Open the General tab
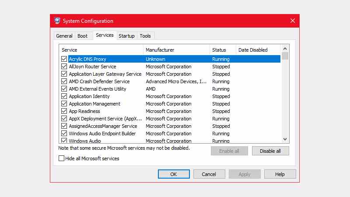 (x=64, y=36)
